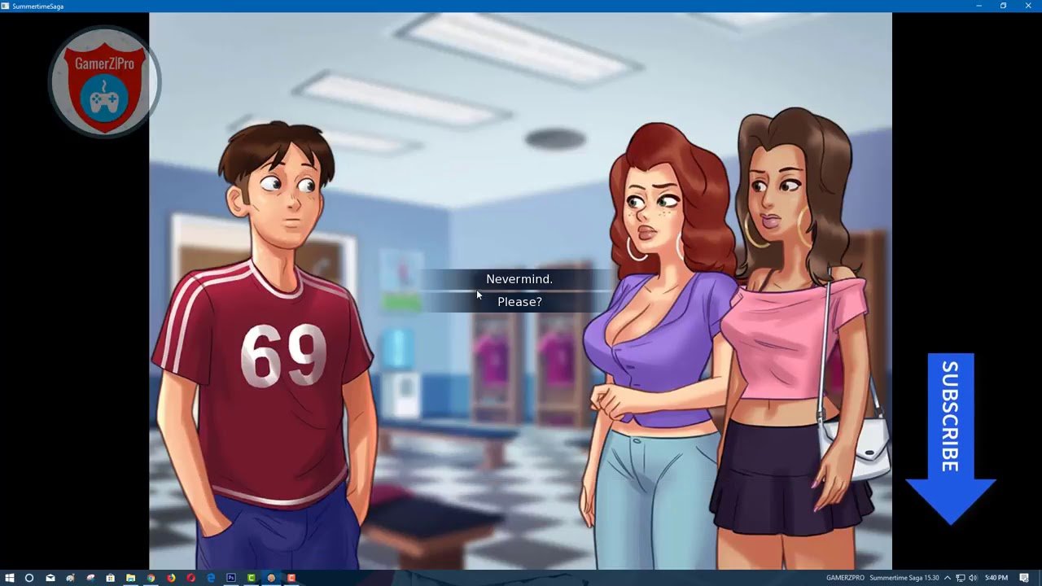The width and height of the screenshot is (1042, 586).
Task: Launch Microsoft Store from the taskbar
Action: pos(110,578)
